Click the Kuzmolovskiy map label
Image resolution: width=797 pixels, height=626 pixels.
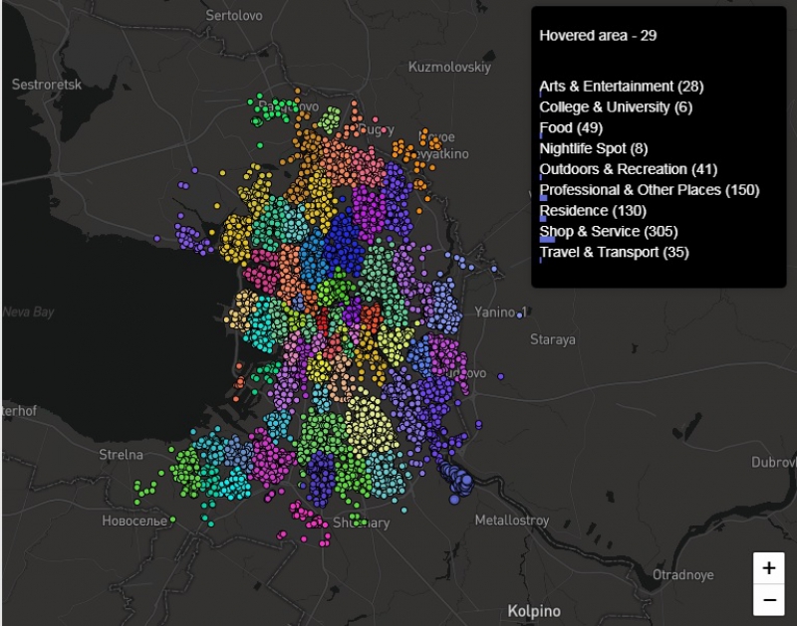450,68
